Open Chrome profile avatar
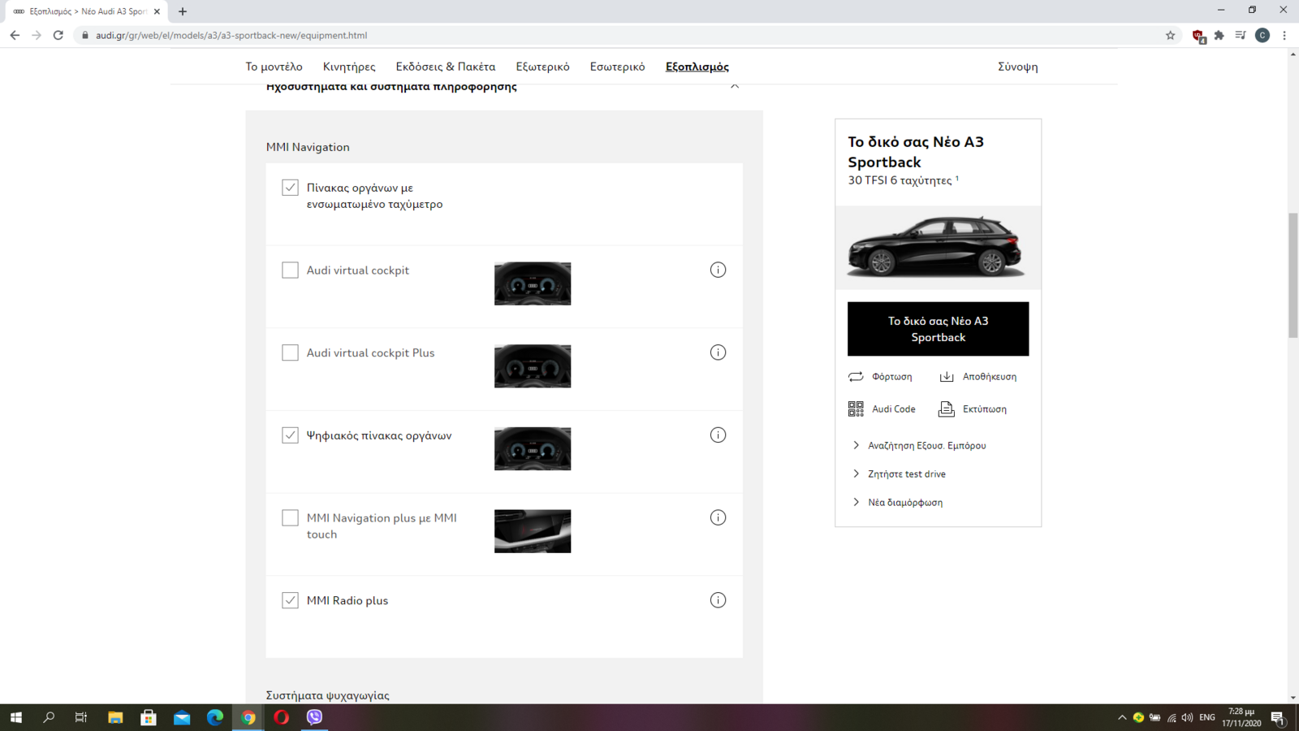 [x=1262, y=35]
